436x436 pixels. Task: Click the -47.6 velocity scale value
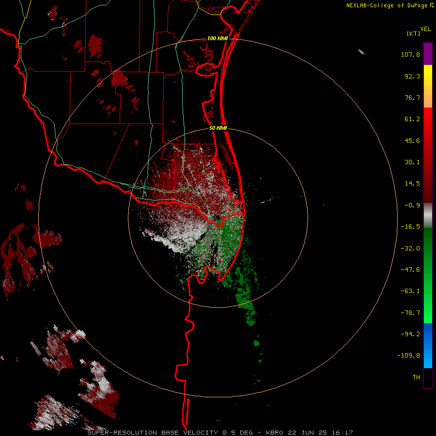410,270
